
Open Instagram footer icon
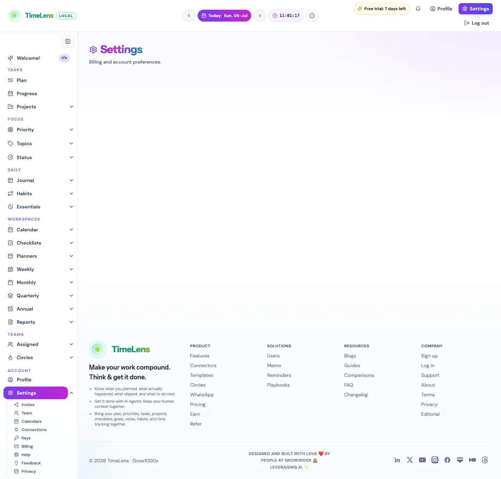tap(435, 460)
